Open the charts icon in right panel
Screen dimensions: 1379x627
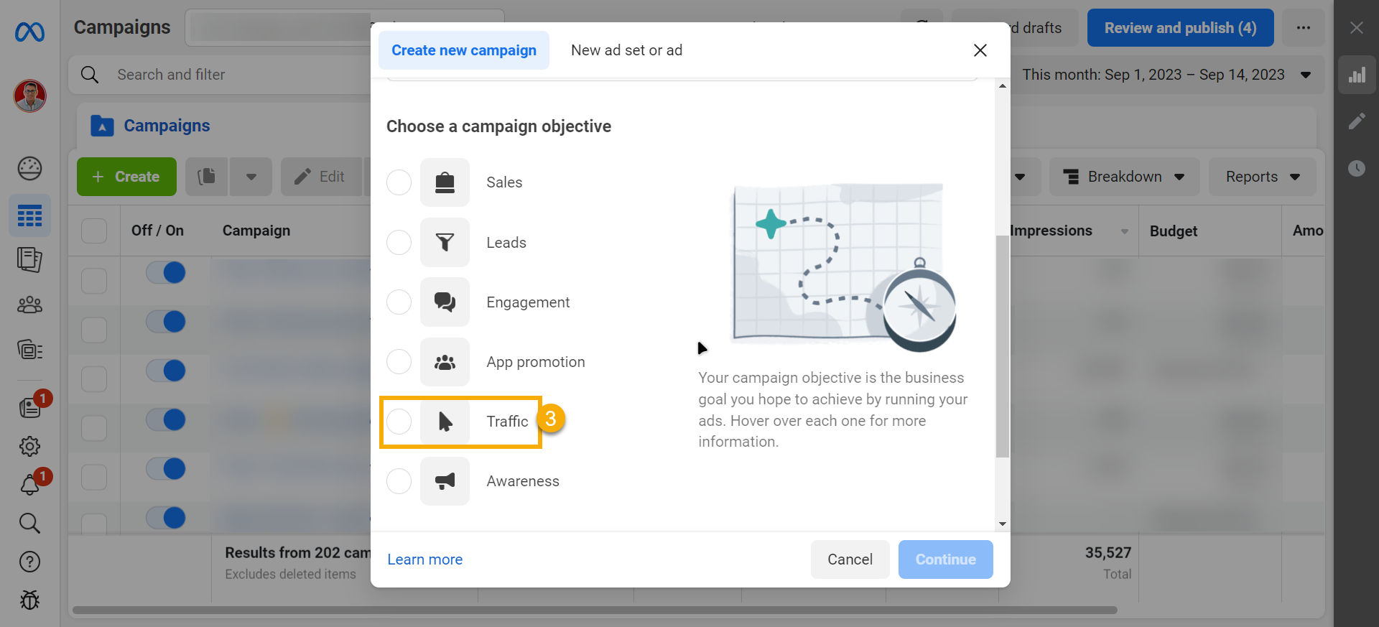(x=1356, y=75)
